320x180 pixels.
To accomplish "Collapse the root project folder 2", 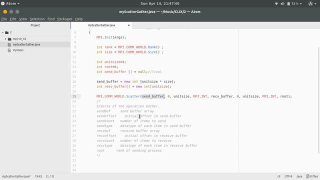I will [2, 32].
